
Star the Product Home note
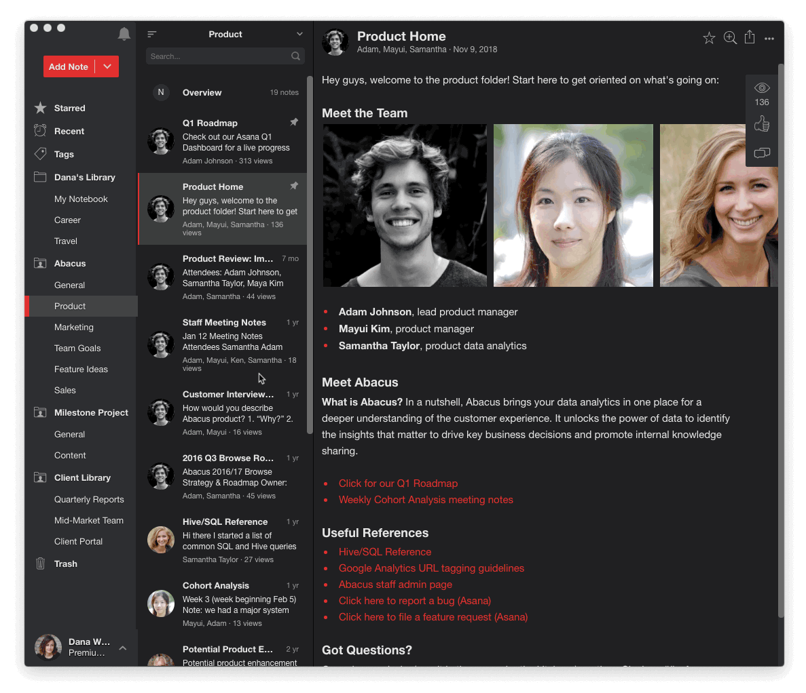pos(709,38)
